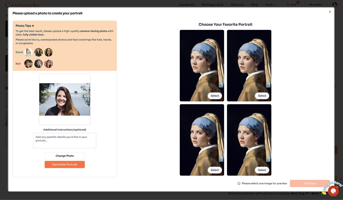Click the bottom-left portrait image

[202, 140]
